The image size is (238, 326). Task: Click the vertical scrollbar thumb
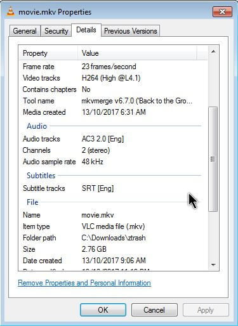click(213, 159)
